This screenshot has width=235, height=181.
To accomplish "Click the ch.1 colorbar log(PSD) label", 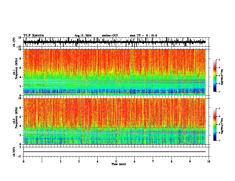I will 222,77.
